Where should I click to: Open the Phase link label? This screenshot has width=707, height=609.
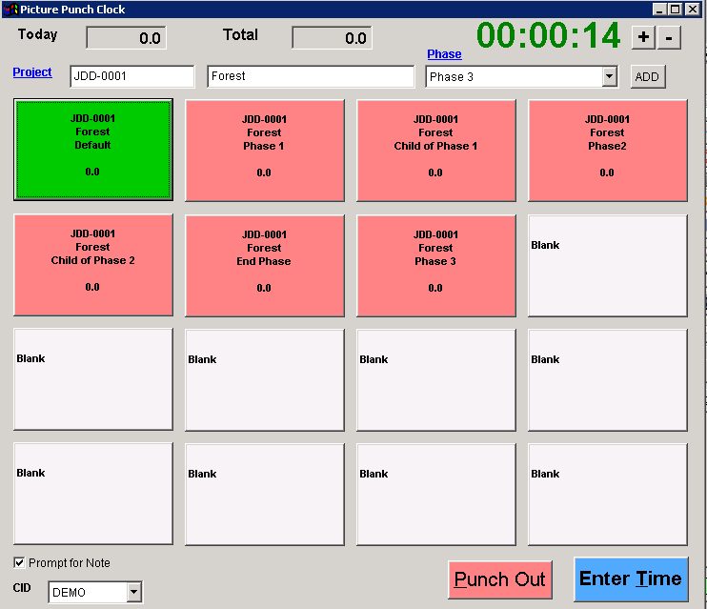[x=444, y=54]
